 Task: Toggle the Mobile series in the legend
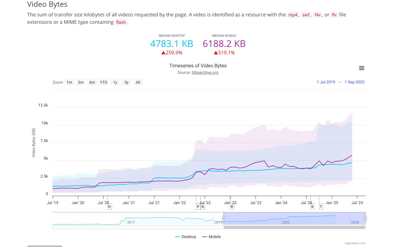click(212, 237)
